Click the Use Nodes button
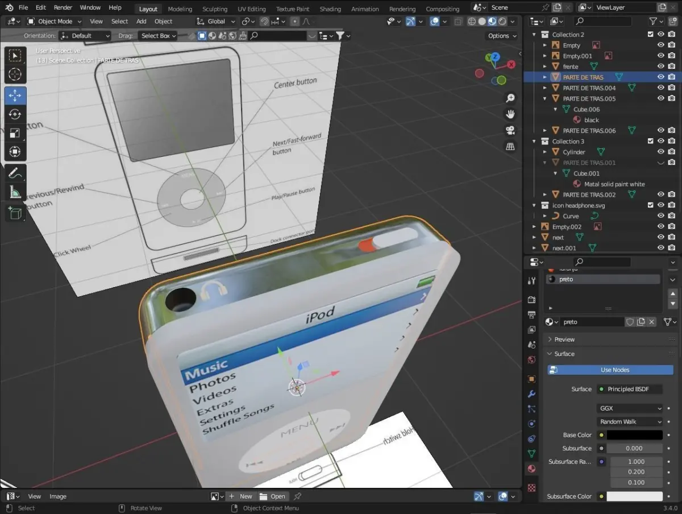Viewport: 682px width, 514px height. point(610,370)
